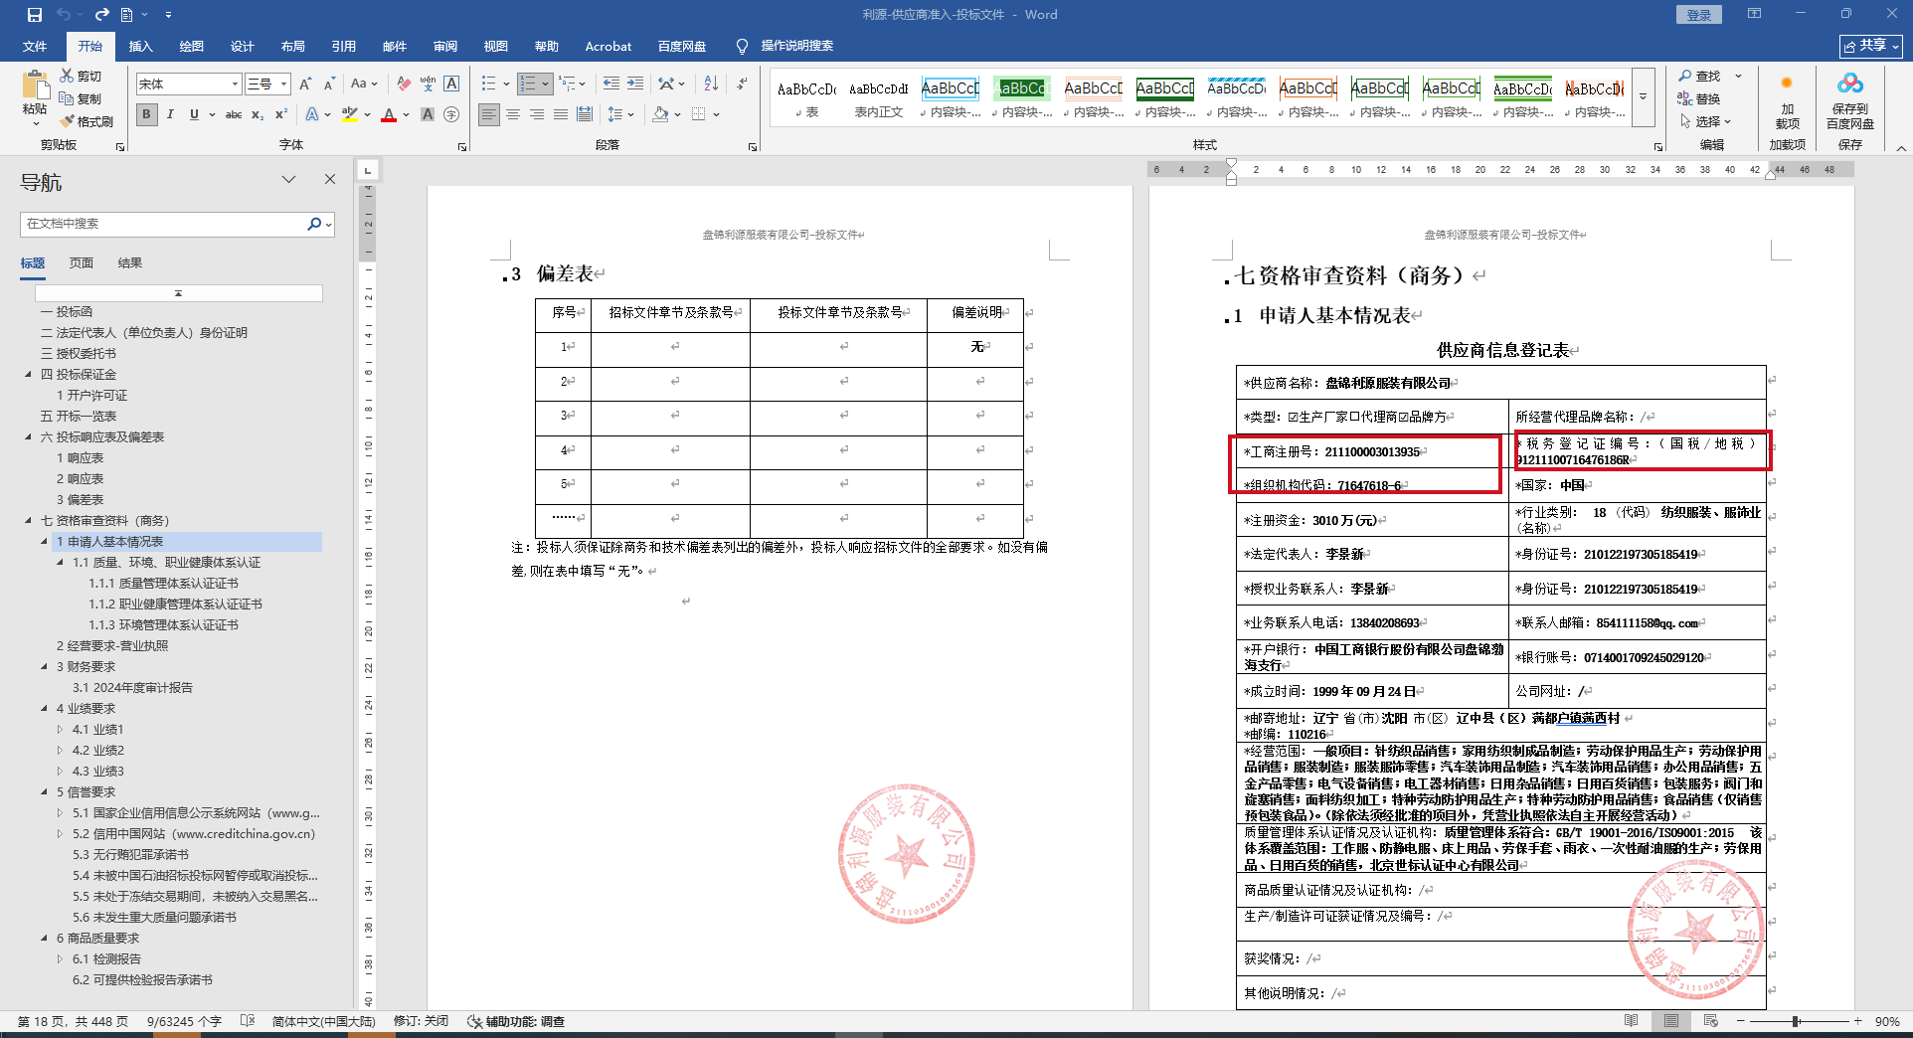Image resolution: width=1913 pixels, height=1038 pixels.
Task: Activate the 格式刷 format painter
Action: (x=86, y=121)
